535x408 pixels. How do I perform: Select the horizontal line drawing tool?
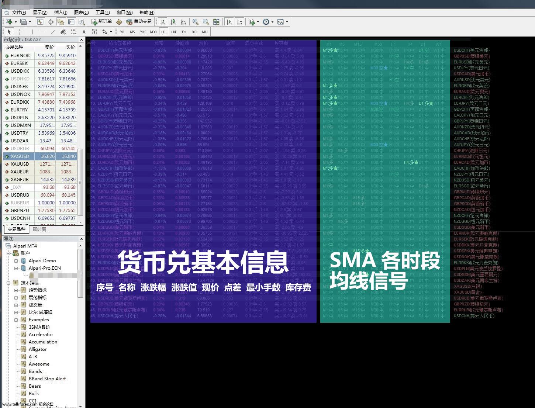42,32
